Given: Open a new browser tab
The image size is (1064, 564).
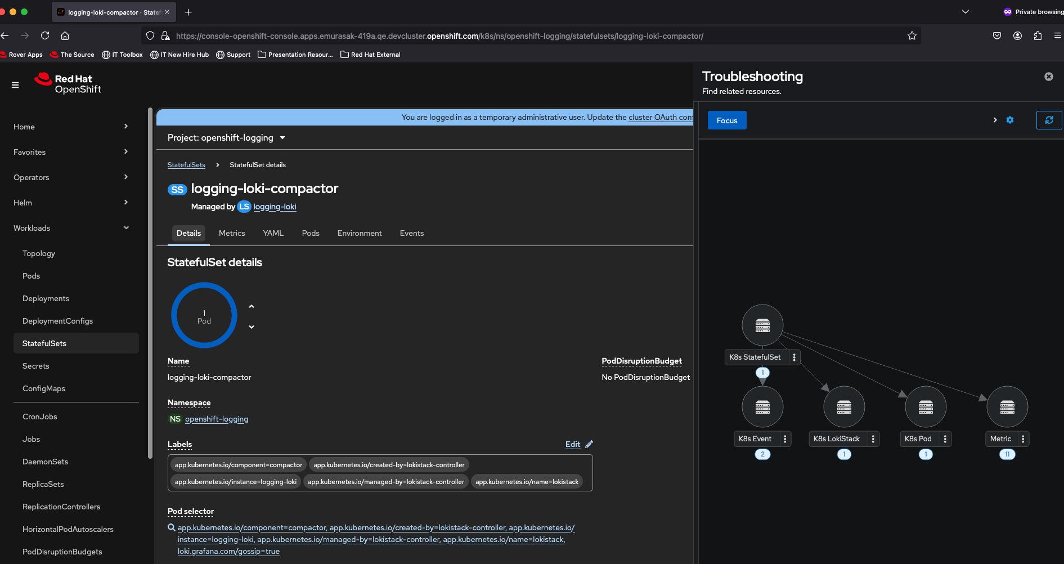Looking at the screenshot, I should pyautogui.click(x=188, y=12).
